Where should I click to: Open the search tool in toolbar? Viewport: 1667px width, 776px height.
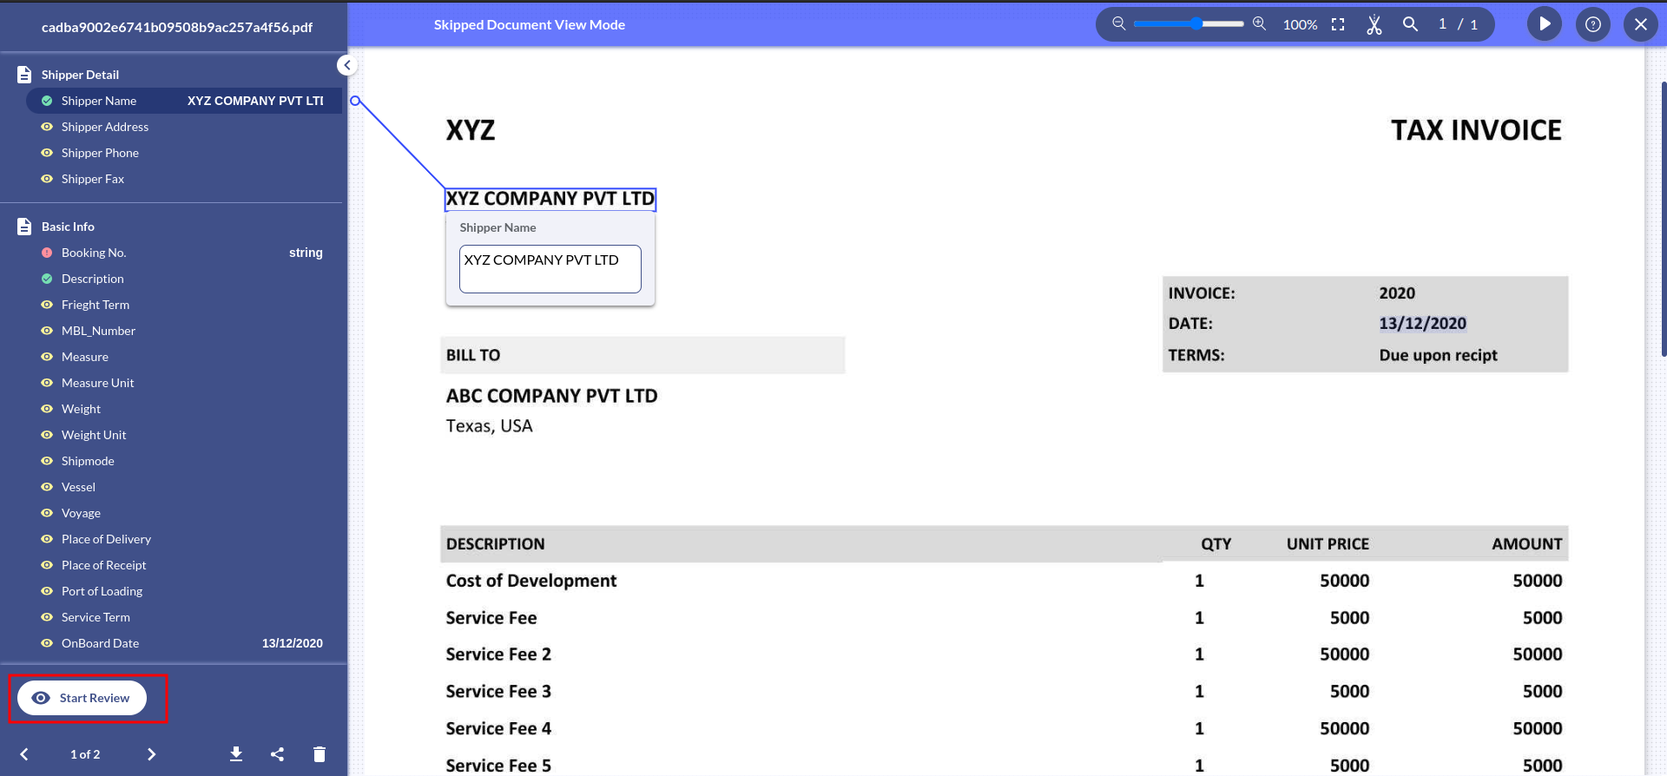pos(1410,24)
